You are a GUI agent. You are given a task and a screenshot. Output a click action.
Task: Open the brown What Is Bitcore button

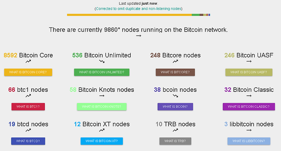(175, 72)
